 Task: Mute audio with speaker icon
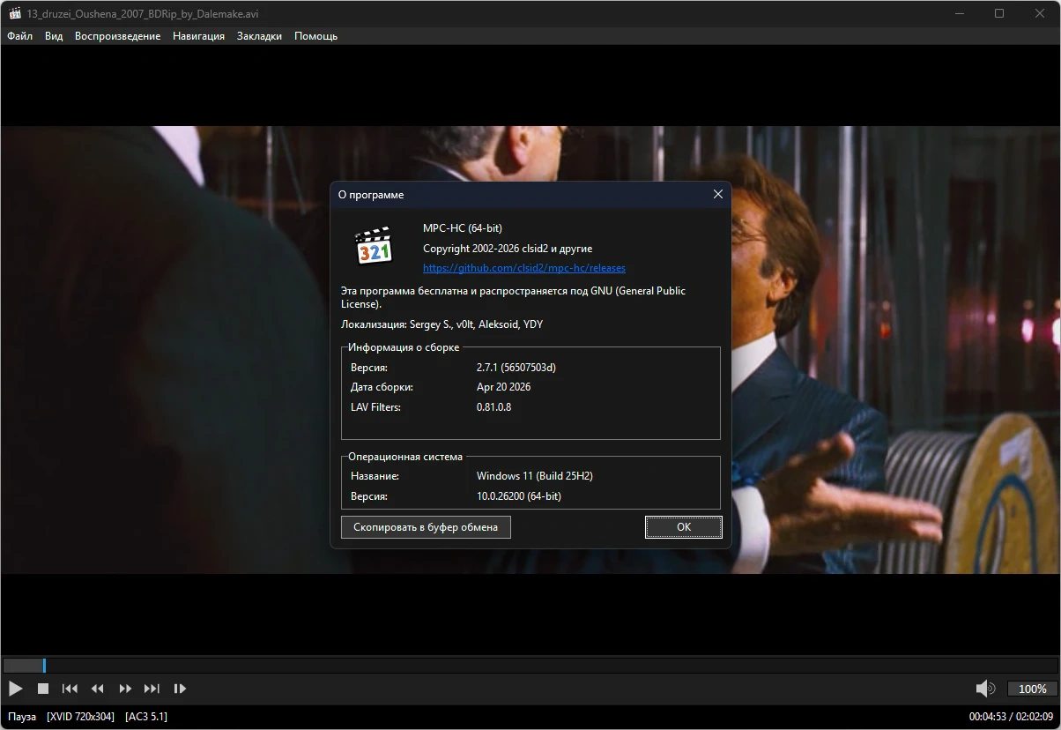coord(984,689)
